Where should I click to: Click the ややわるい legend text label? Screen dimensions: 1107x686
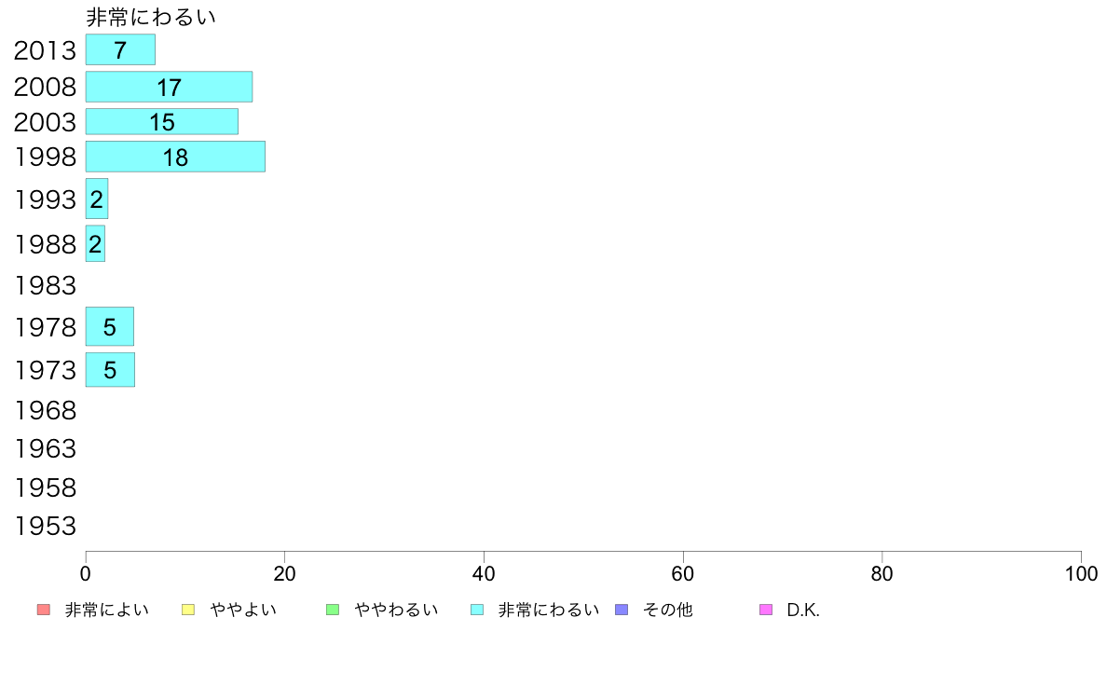click(x=396, y=611)
